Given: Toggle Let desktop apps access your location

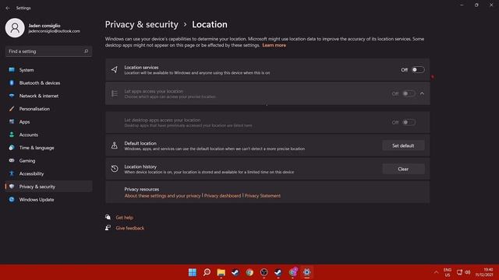Looking at the screenshot, I should pos(409,122).
